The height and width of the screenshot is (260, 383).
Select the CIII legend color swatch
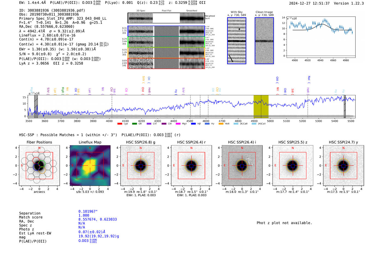(x=164, y=124)
